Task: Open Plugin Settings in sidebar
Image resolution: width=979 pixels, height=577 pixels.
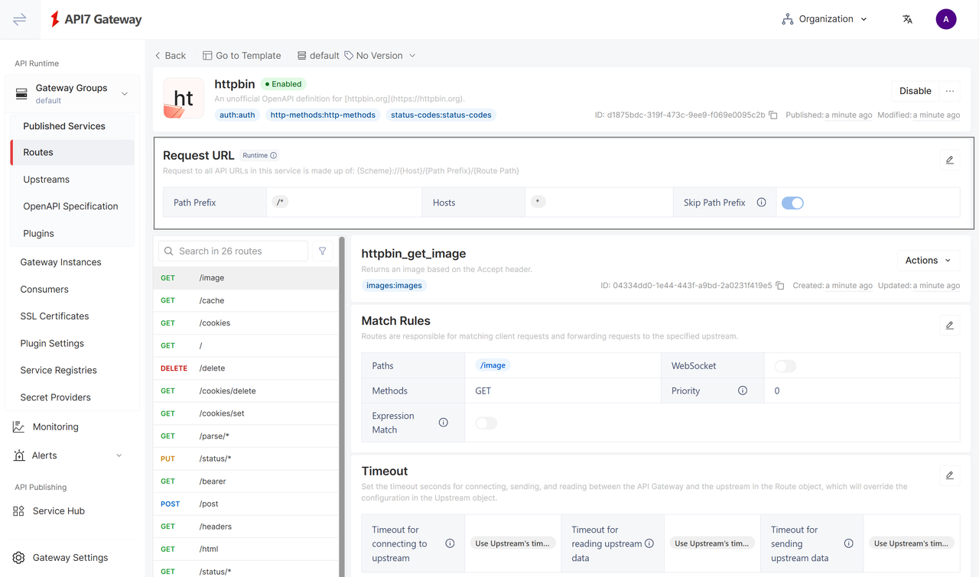Action: 52,344
